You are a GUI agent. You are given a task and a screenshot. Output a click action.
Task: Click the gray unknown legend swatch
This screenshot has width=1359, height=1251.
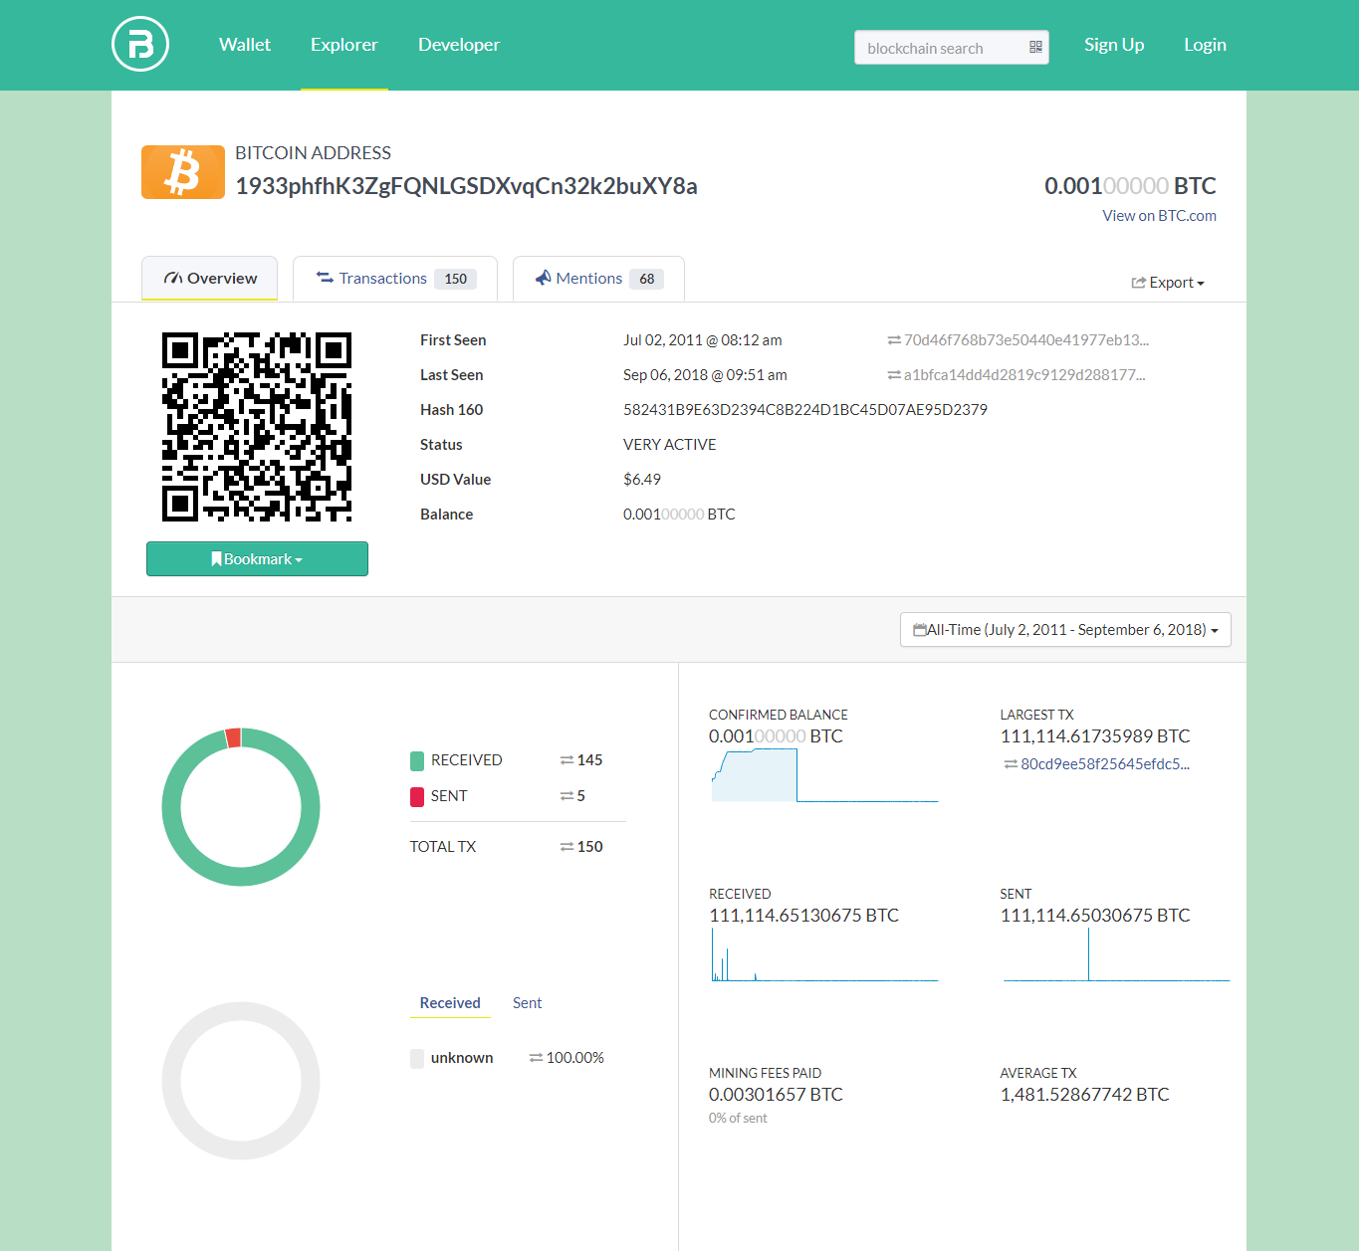[x=417, y=1058]
